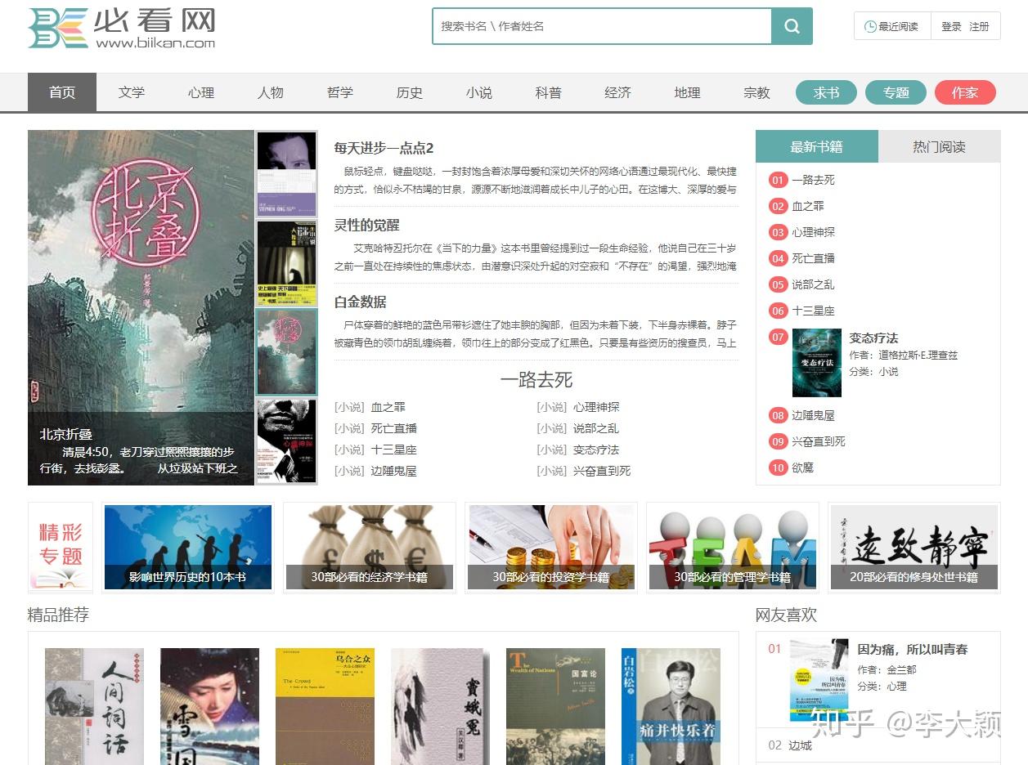The width and height of the screenshot is (1028, 765).
Task: Click the search magnifier icon button
Action: point(792,26)
